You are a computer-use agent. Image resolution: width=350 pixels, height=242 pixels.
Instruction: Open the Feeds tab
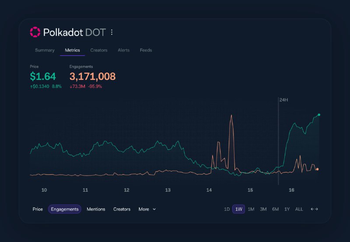(146, 50)
